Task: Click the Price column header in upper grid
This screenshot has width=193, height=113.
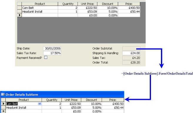Action: 129,4
